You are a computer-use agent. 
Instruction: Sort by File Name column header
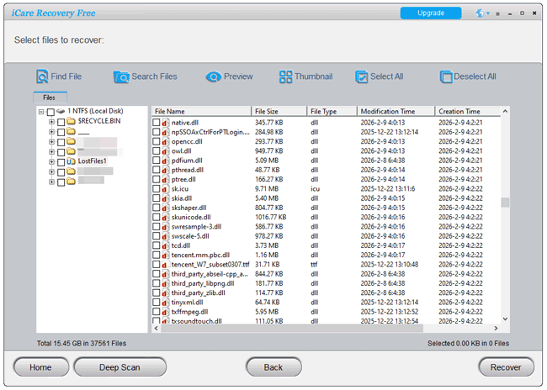pos(201,111)
